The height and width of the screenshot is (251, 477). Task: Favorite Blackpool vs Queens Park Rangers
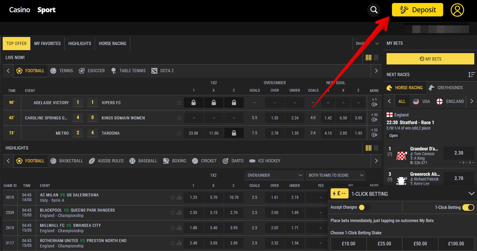tap(172, 212)
